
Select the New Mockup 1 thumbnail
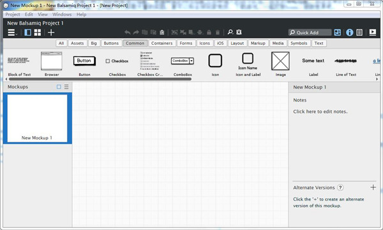pos(38,118)
